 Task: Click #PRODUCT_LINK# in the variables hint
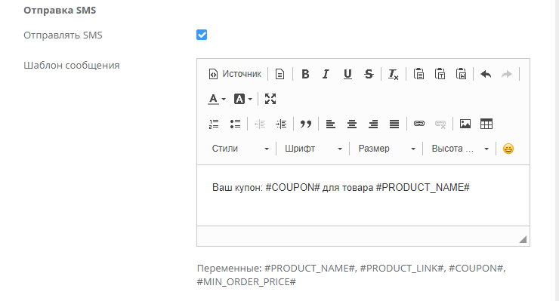tap(402, 269)
